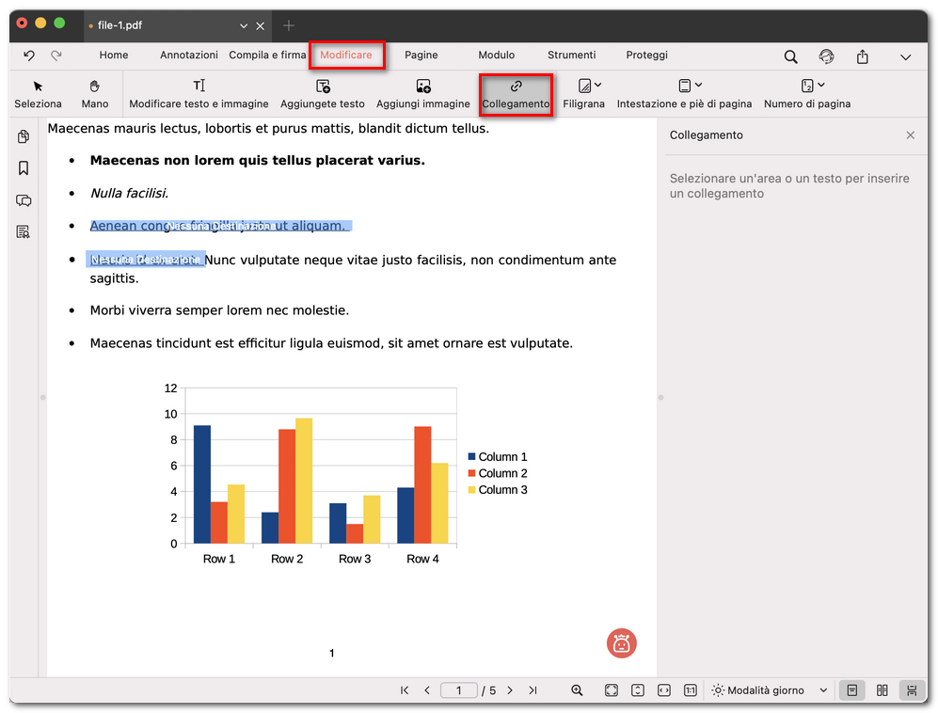
Task: Open the Filigrana watermark tool
Action: pyautogui.click(x=583, y=94)
